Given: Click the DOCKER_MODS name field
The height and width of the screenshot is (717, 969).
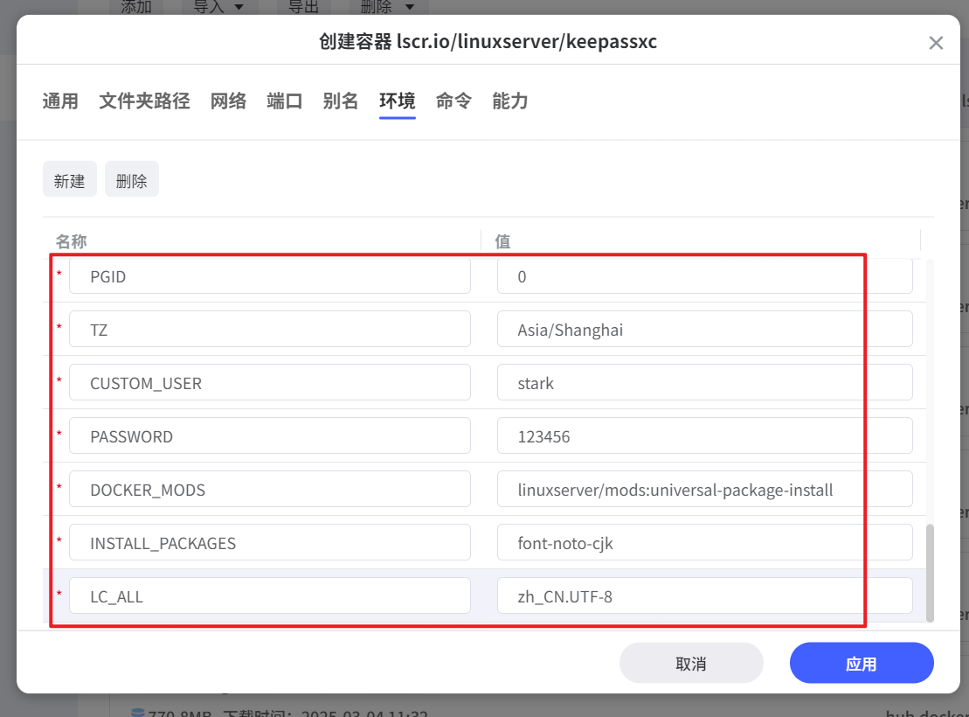Looking at the screenshot, I should [269, 490].
